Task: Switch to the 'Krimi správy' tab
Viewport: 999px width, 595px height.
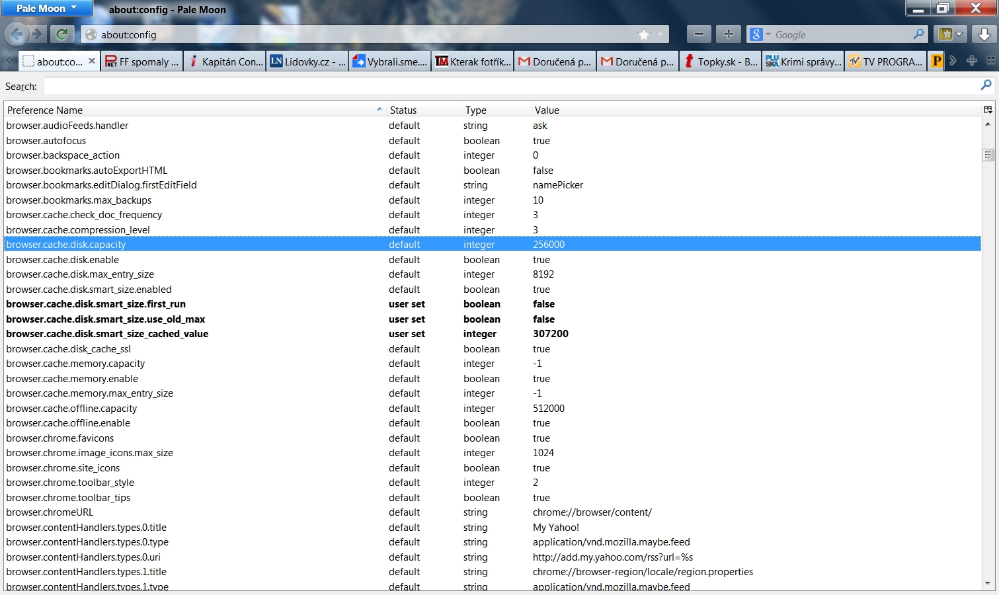Action: 803,61
